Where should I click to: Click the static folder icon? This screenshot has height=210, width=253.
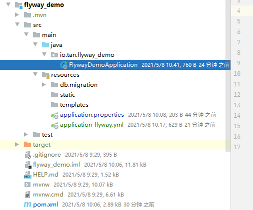(54, 95)
